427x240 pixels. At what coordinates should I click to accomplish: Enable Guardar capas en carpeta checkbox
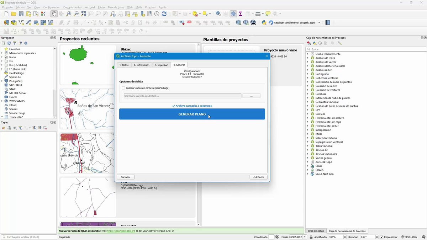[x=123, y=88]
